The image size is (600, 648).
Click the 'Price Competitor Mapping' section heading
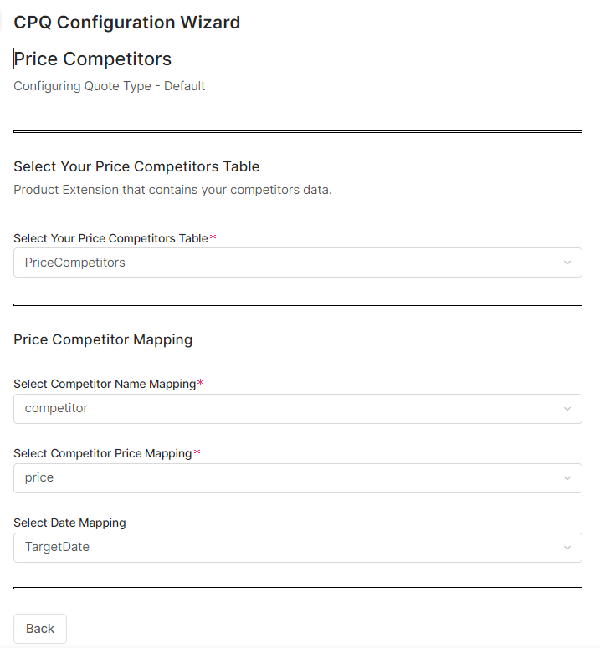(x=103, y=339)
